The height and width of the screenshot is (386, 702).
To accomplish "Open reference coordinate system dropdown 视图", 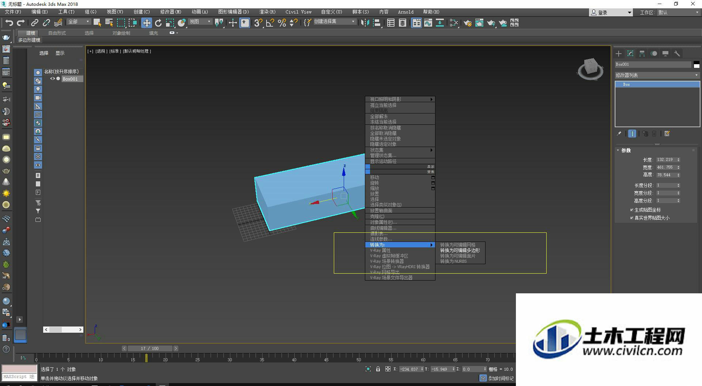I will point(200,22).
